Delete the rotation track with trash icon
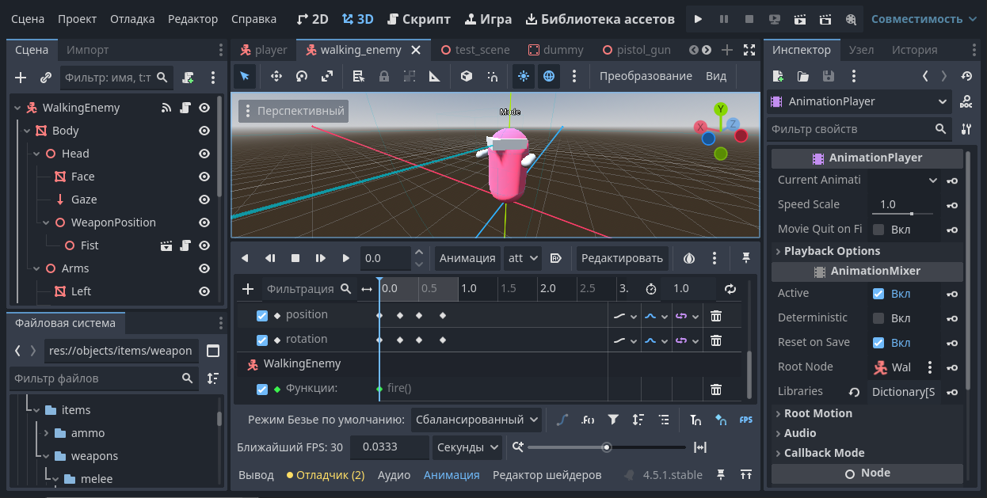 tap(715, 340)
